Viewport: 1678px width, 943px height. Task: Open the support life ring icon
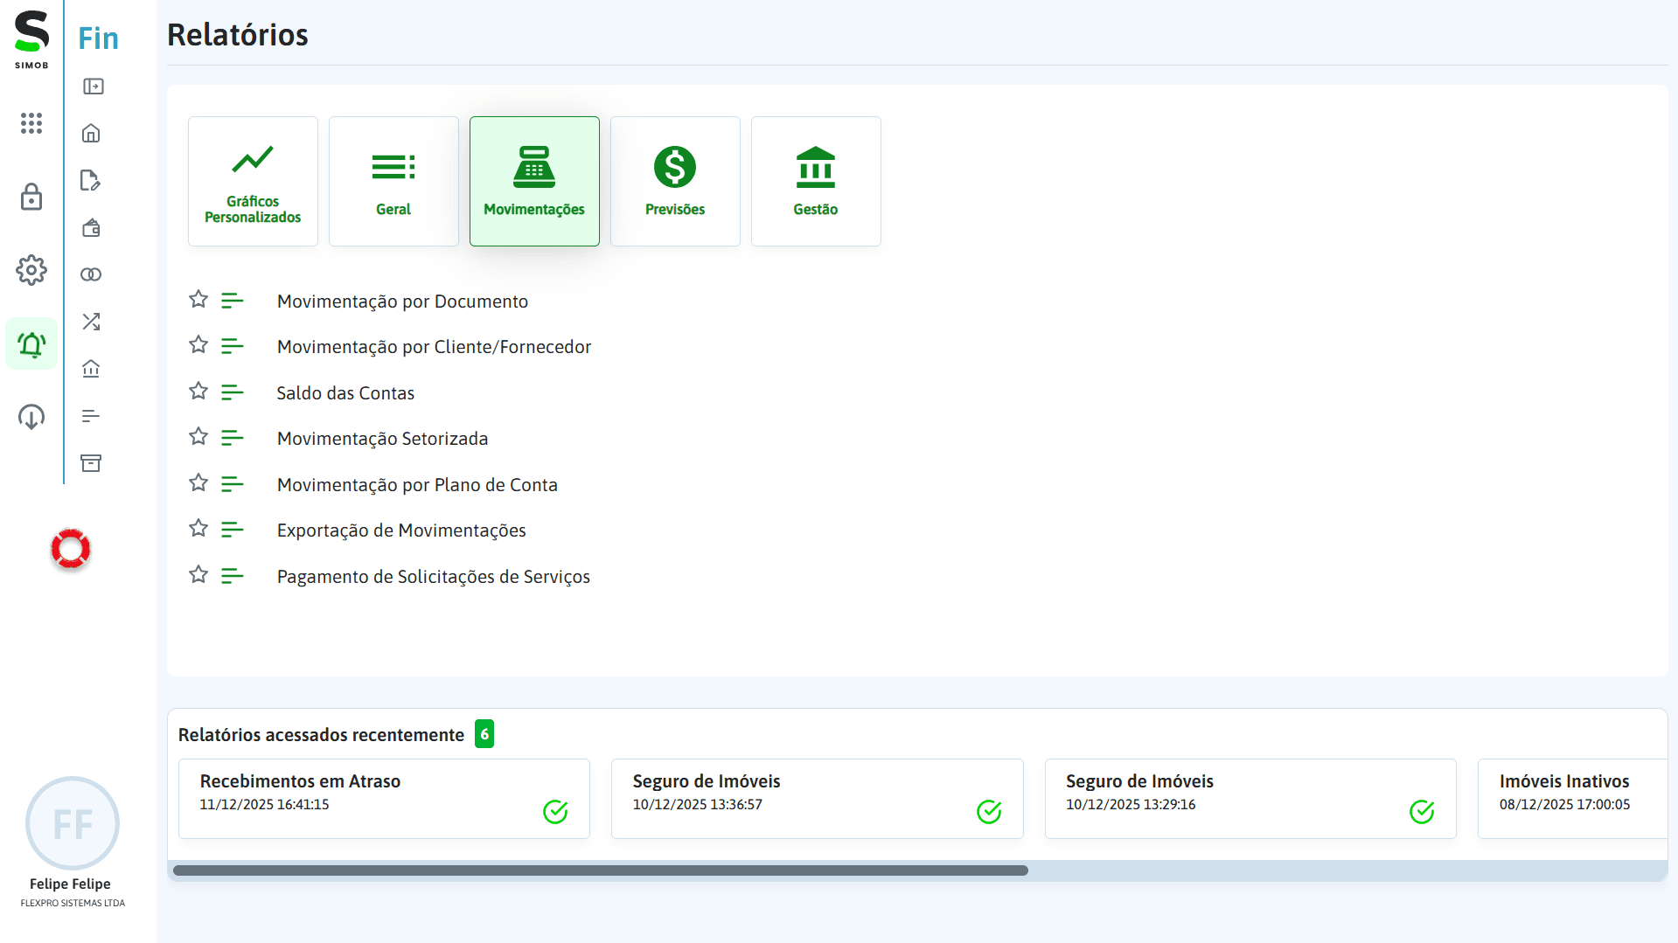71,549
